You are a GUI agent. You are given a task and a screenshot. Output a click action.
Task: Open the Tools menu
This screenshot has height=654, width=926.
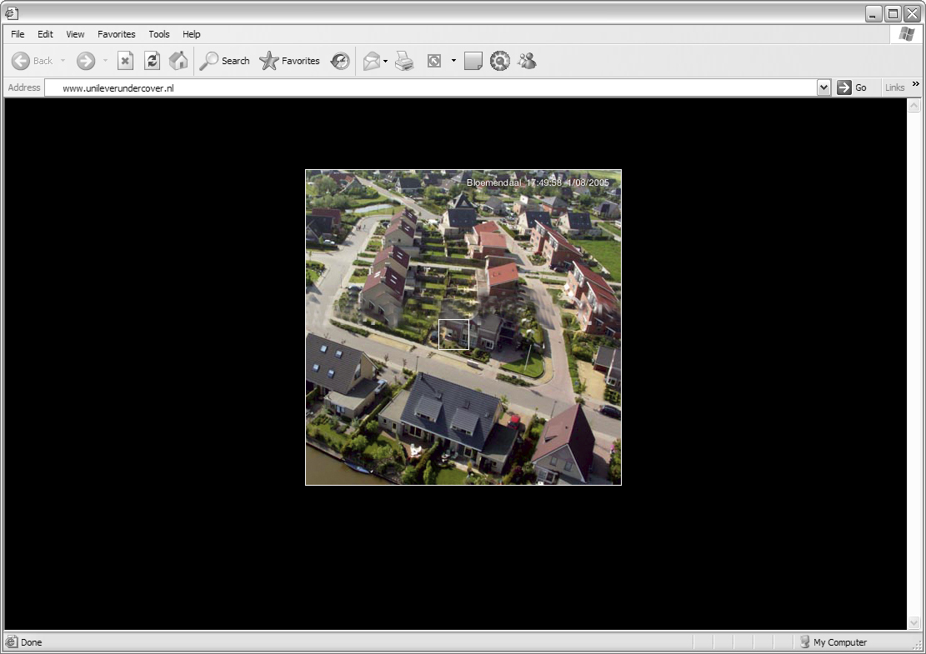tap(159, 34)
